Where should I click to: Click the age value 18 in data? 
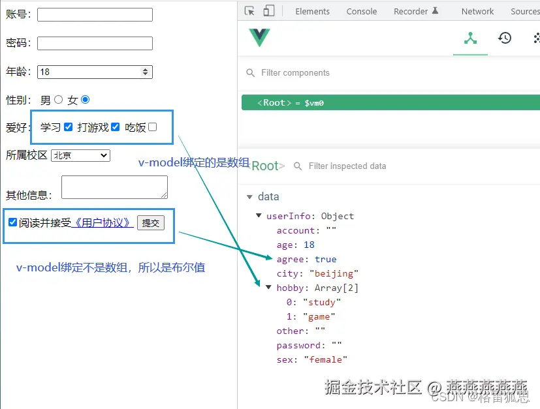[x=309, y=245]
